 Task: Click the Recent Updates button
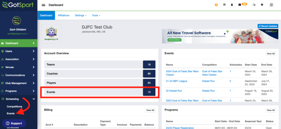[268, 26]
